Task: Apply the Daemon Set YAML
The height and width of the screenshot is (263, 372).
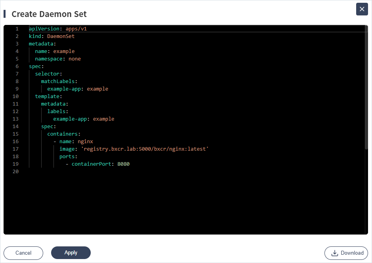Action: 71,253
